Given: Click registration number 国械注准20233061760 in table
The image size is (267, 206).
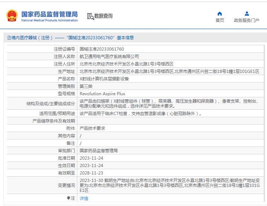Looking at the screenshot, I should point(102,49).
